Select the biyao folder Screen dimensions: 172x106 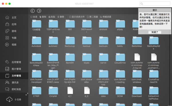click(x=87, y=57)
